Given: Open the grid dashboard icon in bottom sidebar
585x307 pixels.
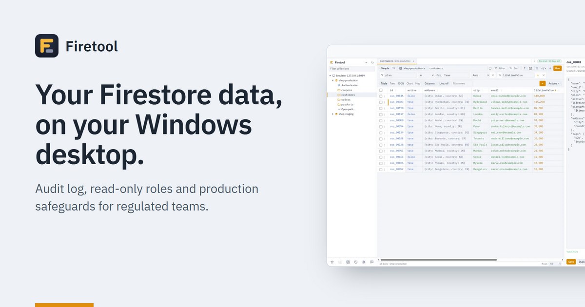Looking at the screenshot, I should click(348, 262).
